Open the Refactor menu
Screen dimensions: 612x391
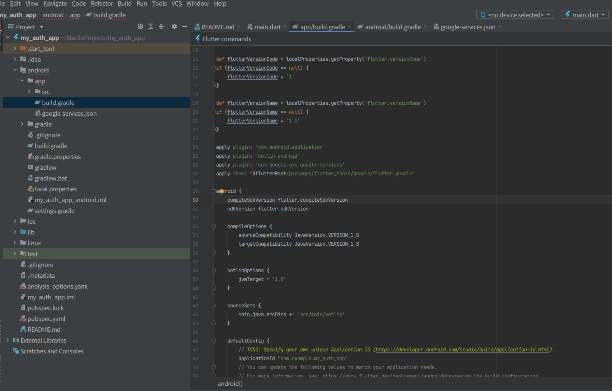(102, 4)
